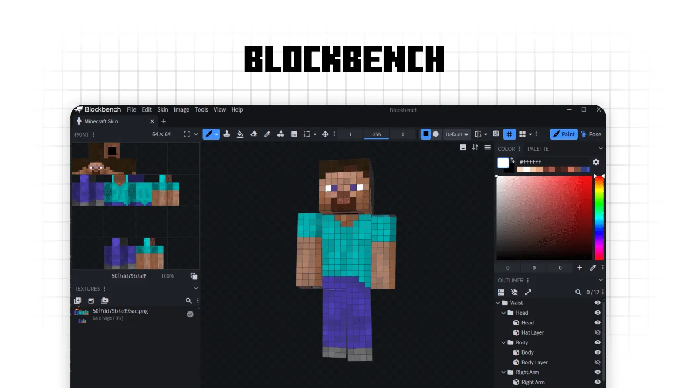Image resolution: width=691 pixels, height=388 pixels.
Task: Select the Move Layer tool
Action: tap(325, 134)
